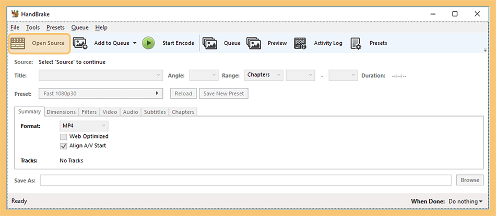Switch to the Video tab
Viewport: 496px width, 216px height.
pyautogui.click(x=110, y=112)
